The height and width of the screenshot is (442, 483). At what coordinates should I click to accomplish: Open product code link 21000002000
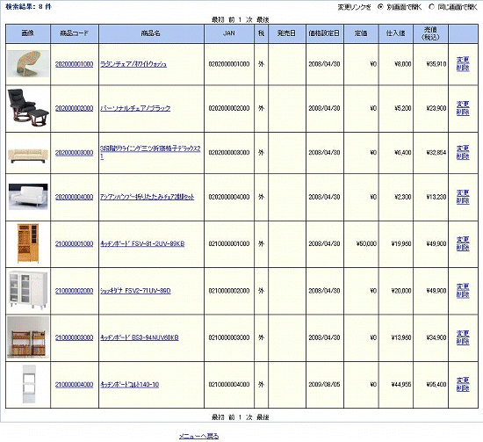(x=75, y=291)
